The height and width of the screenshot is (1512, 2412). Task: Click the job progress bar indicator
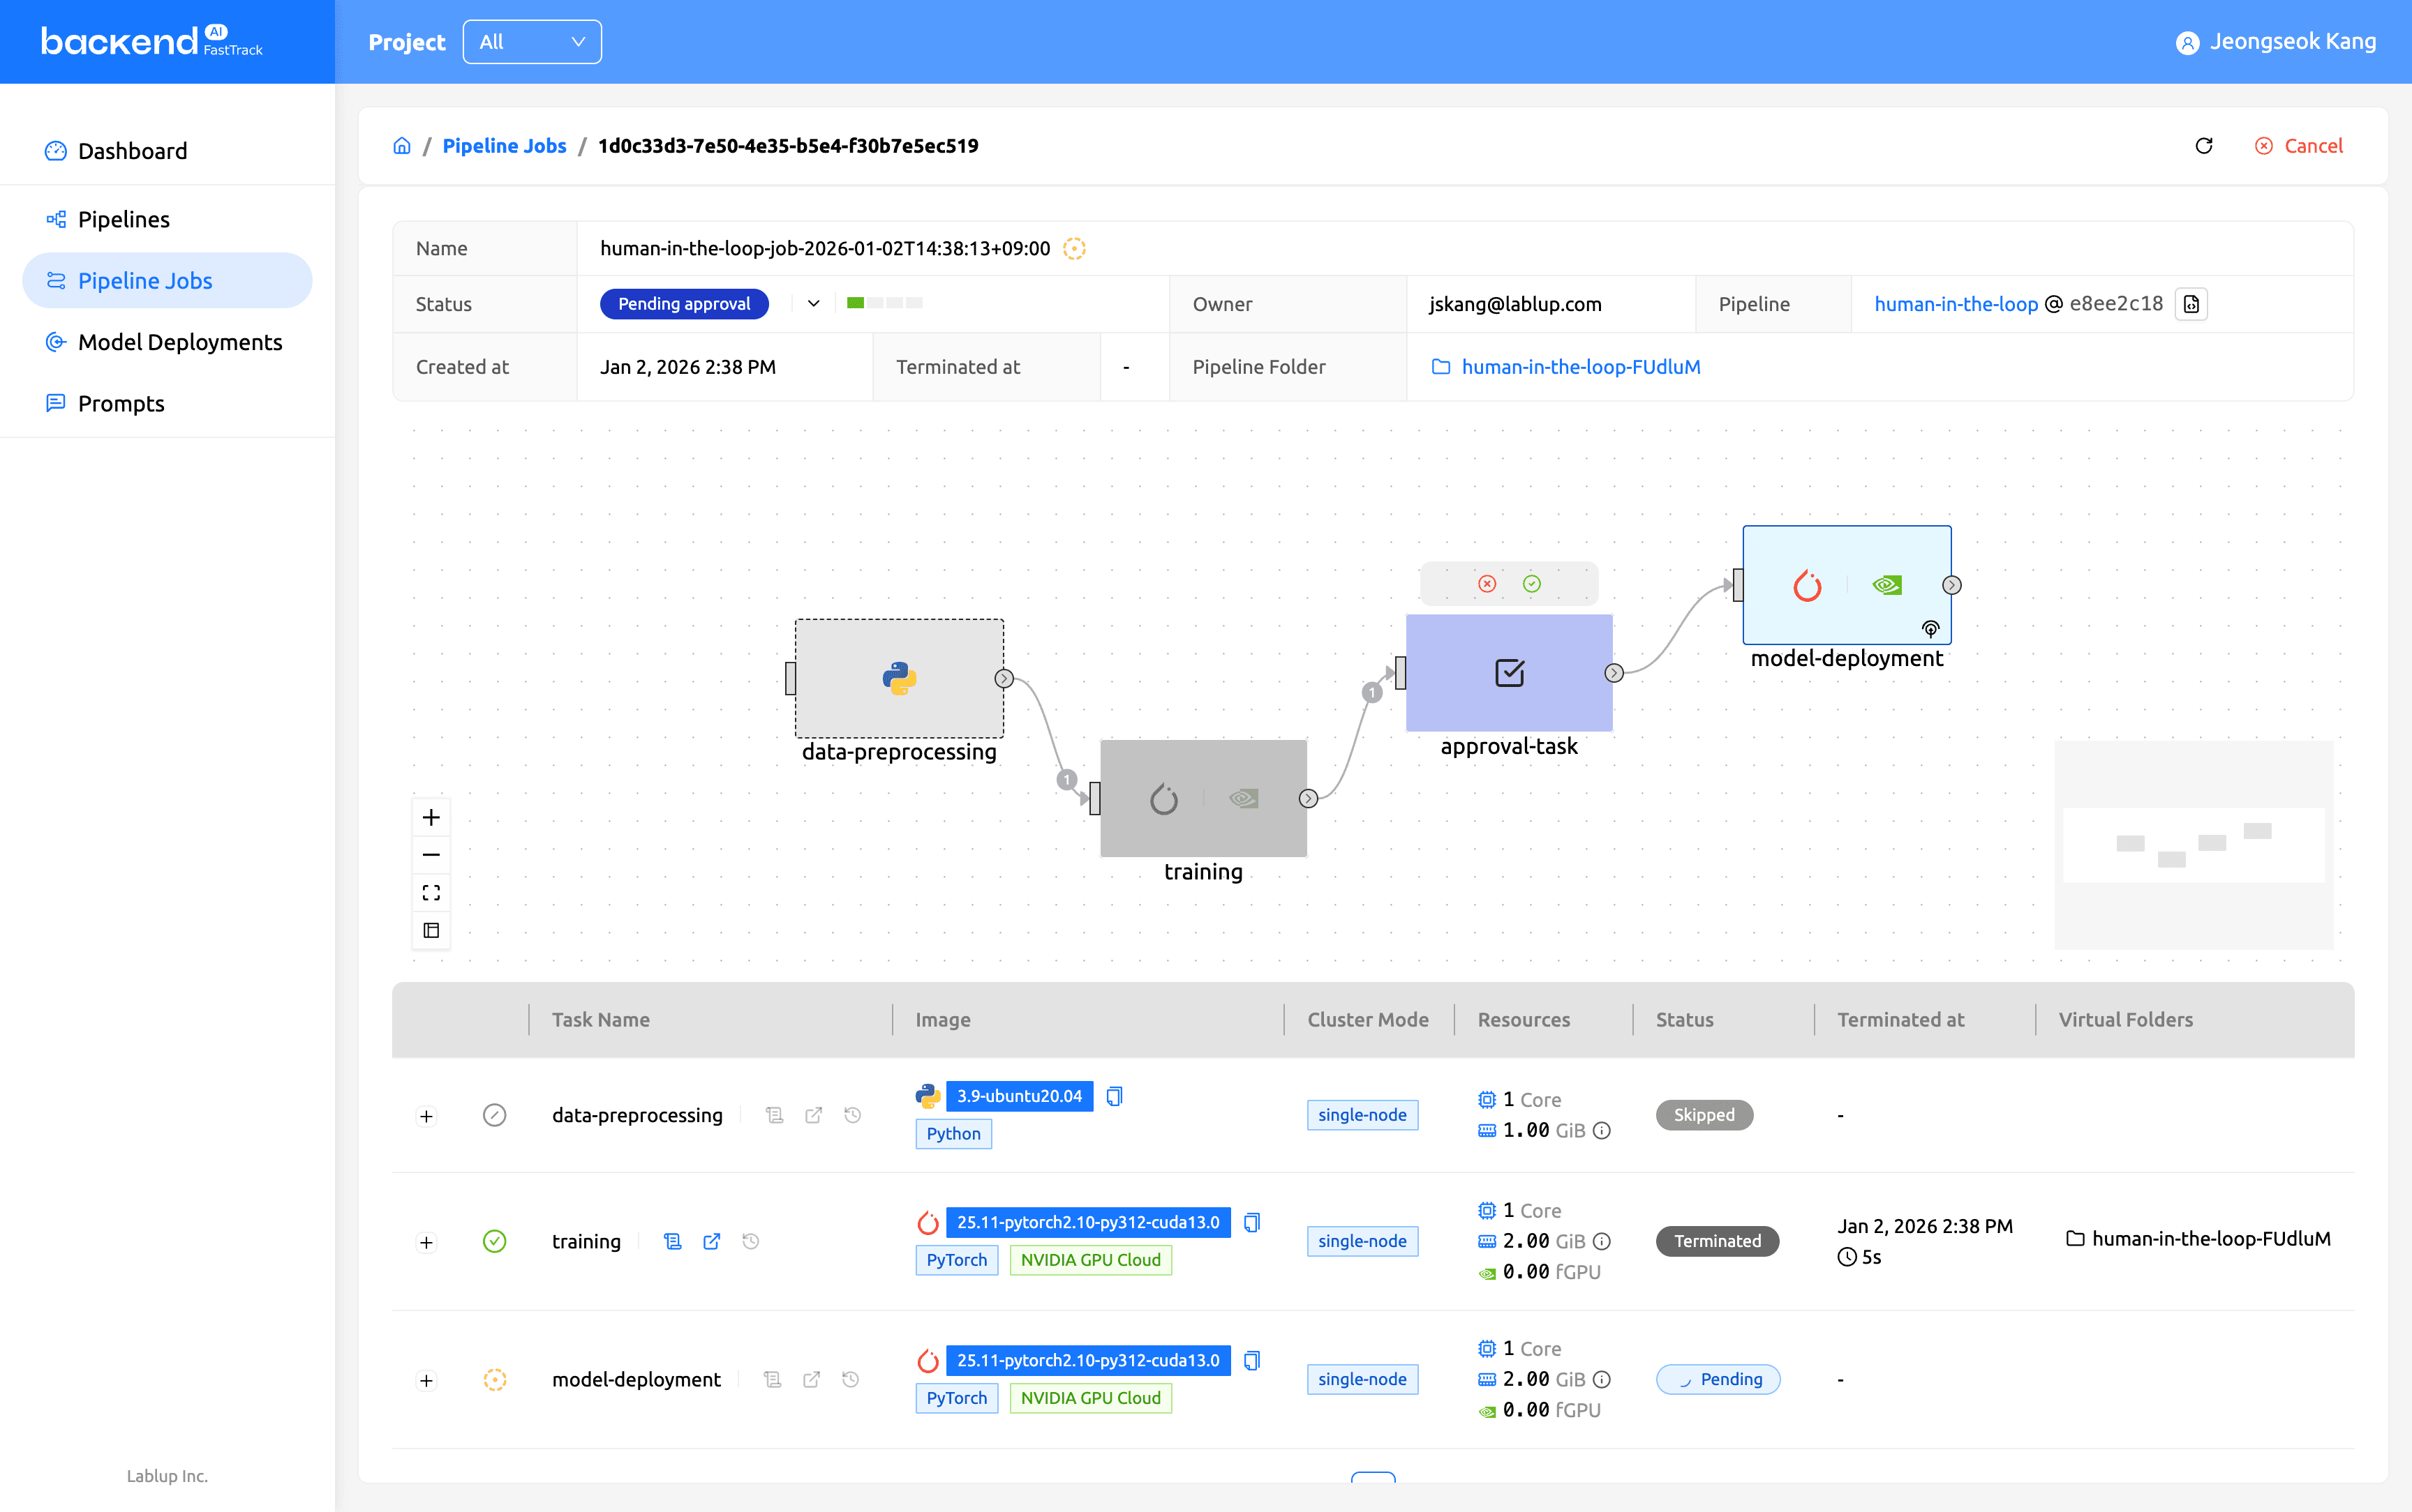point(884,303)
